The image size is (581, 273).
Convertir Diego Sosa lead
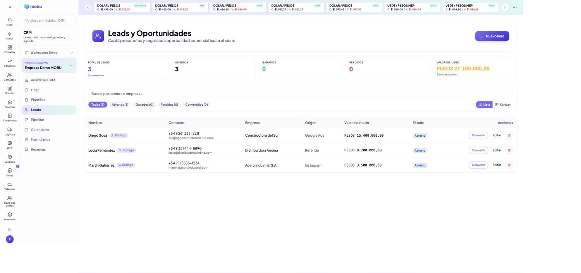pos(478,136)
